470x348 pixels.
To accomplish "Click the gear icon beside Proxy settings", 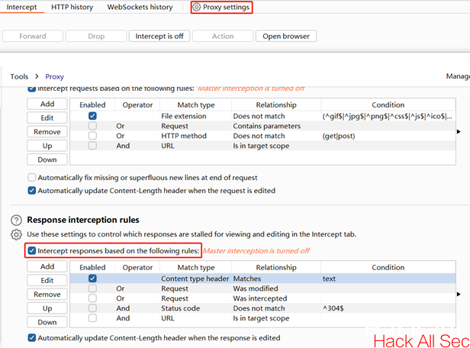I will (196, 7).
